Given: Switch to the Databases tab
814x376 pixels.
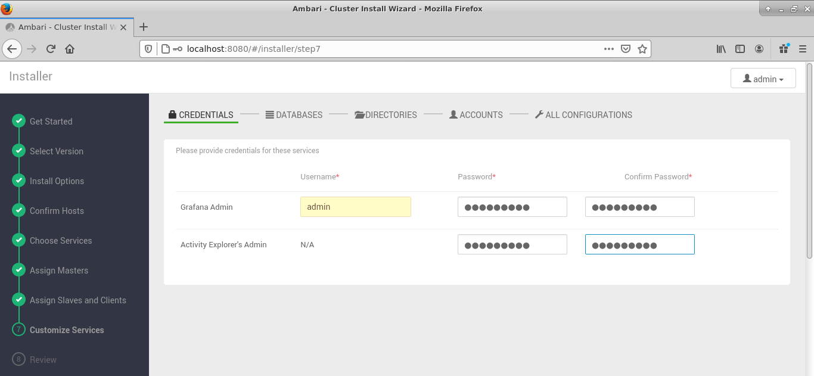Looking at the screenshot, I should [x=294, y=115].
